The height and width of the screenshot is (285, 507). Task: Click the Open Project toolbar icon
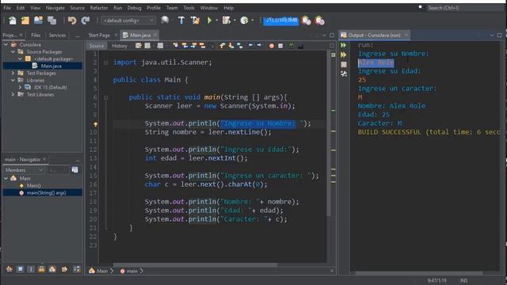(38, 21)
